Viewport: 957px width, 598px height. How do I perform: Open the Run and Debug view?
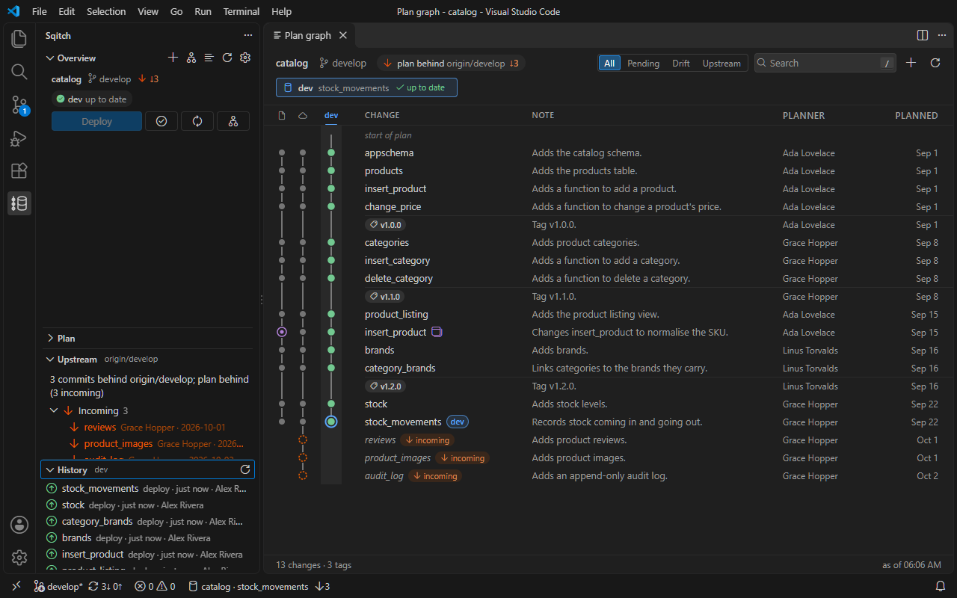point(19,138)
